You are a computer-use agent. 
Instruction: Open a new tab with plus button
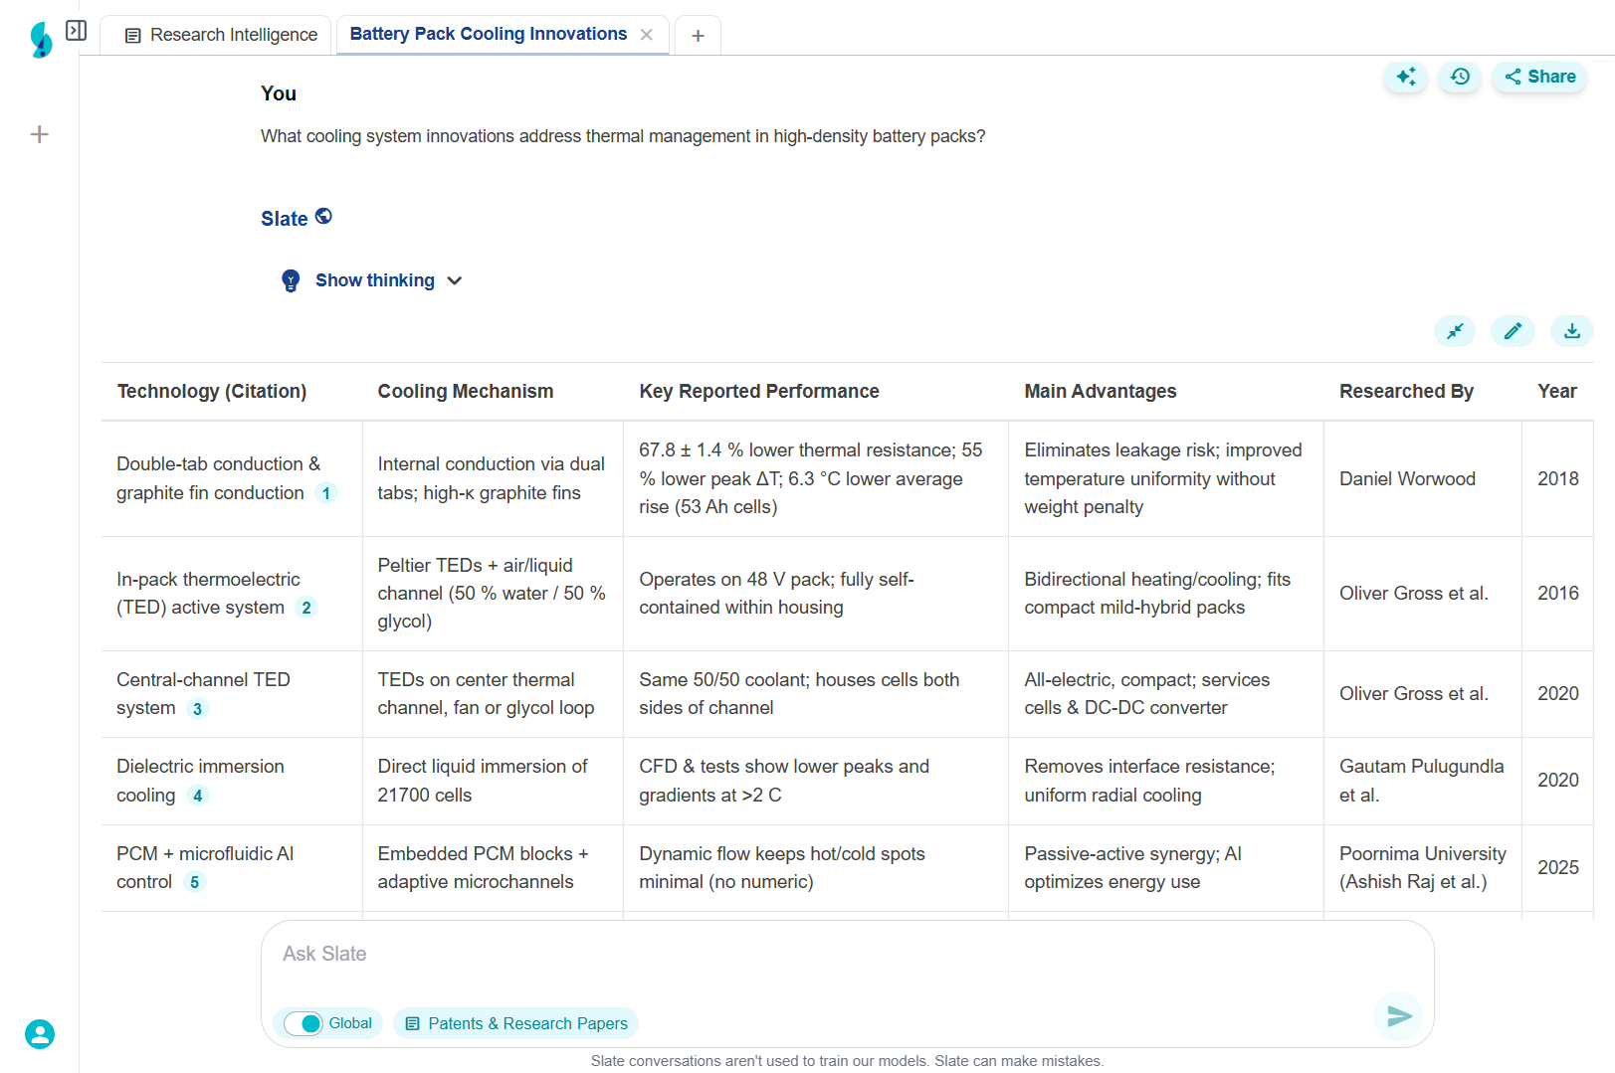pos(698,36)
